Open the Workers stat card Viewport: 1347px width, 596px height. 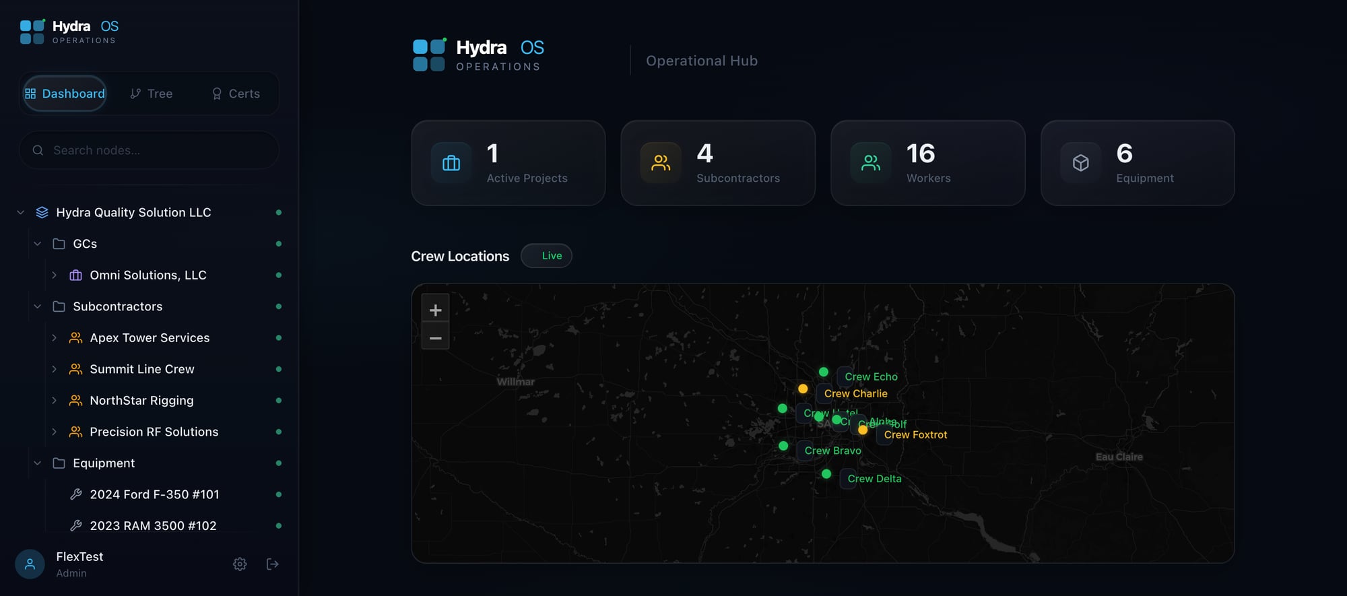click(x=928, y=163)
